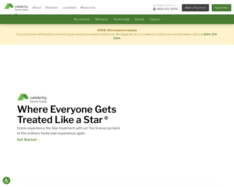Open the Directory menu

[52, 8]
